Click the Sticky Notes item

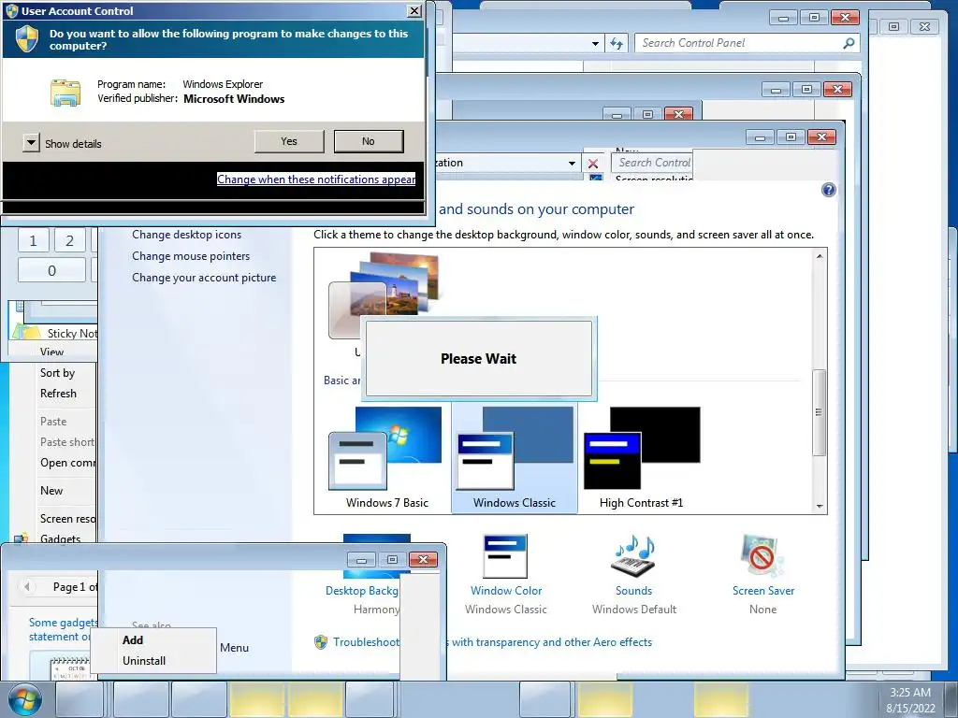coord(55,333)
